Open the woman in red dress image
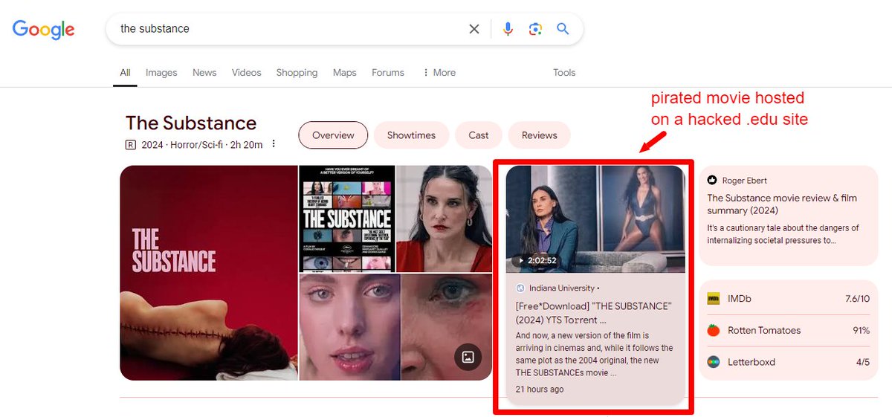892x417 pixels. (x=443, y=219)
